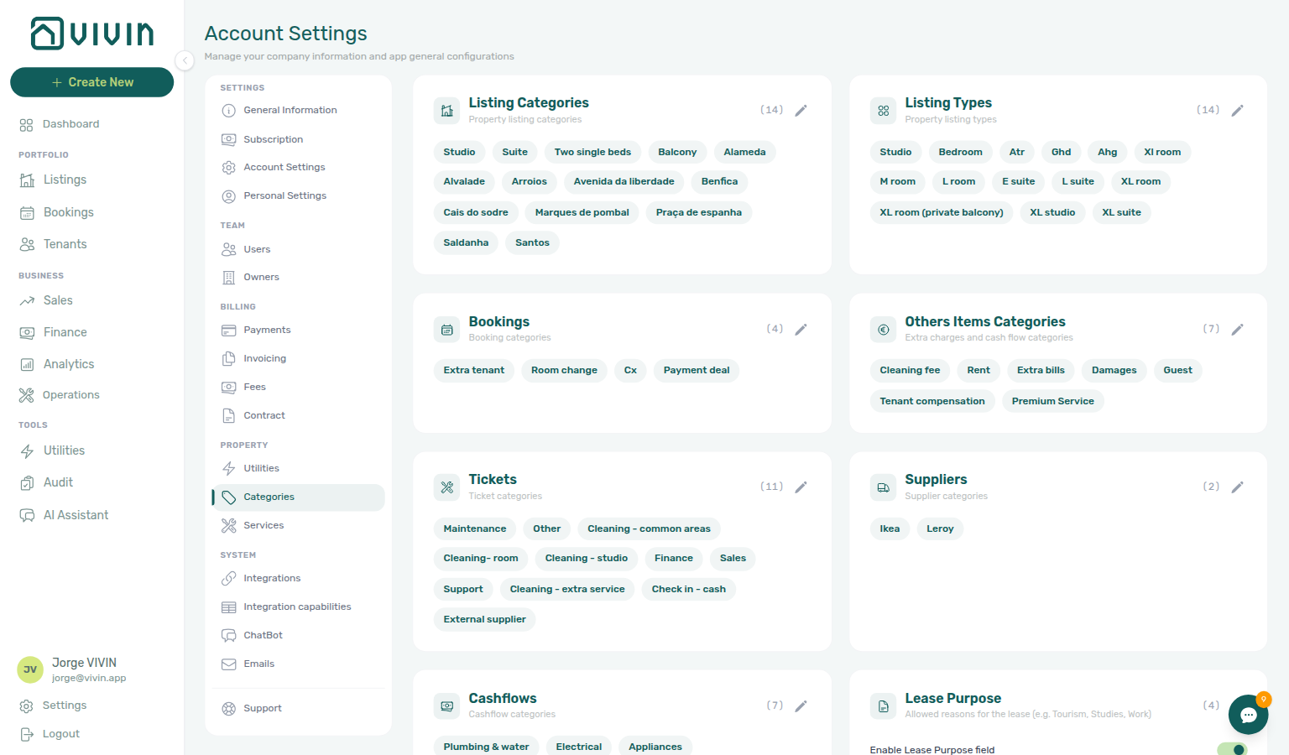
Task: Click the Suppliers card icon
Action: pyautogui.click(x=883, y=487)
